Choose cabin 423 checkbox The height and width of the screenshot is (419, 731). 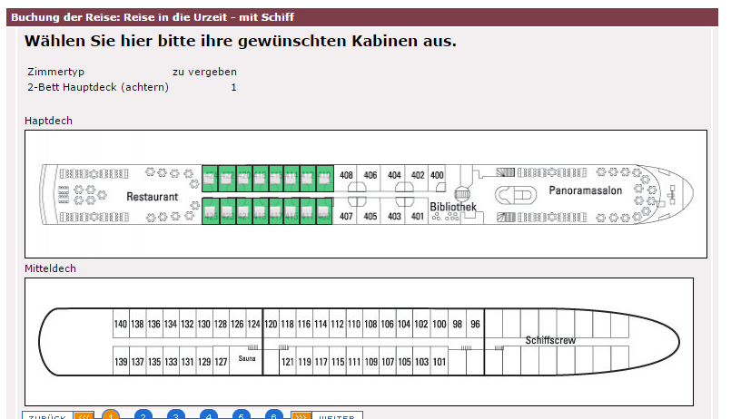[226, 213]
